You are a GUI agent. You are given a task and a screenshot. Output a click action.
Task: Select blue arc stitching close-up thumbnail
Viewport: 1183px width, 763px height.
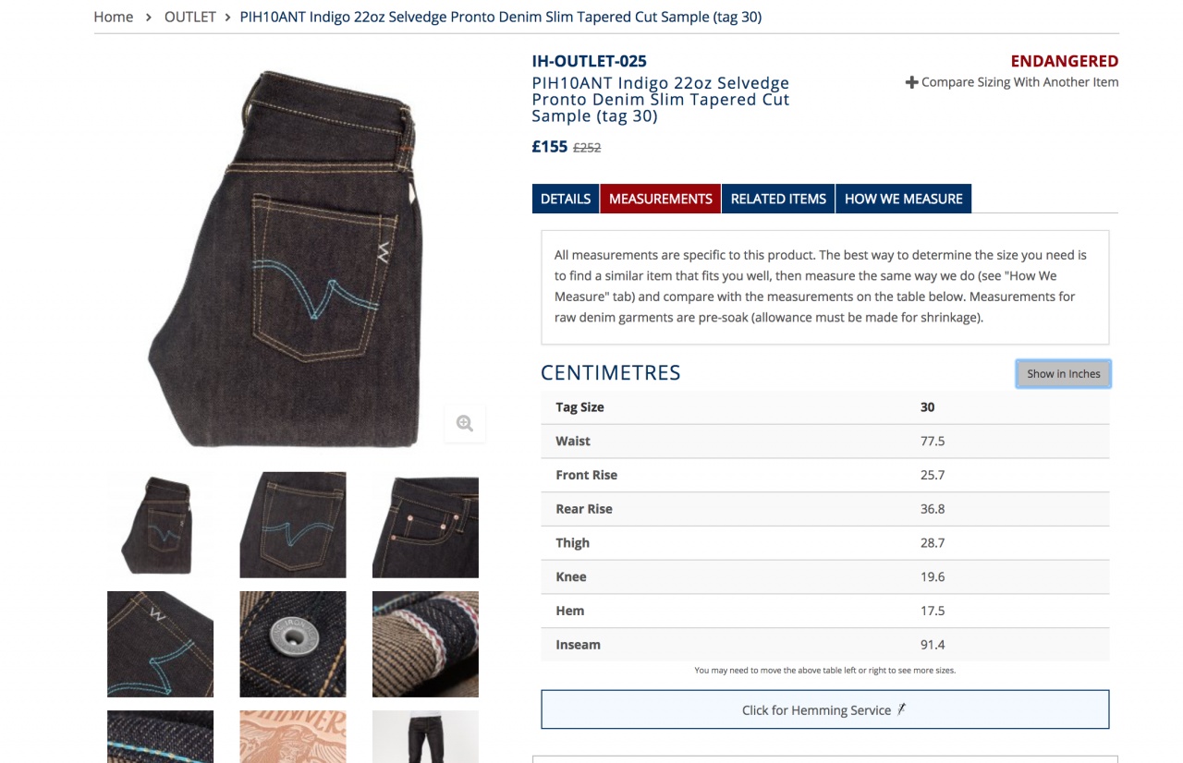click(x=160, y=644)
